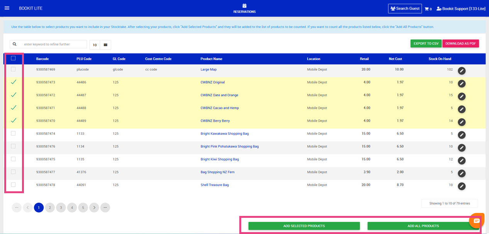The height and width of the screenshot is (234, 489).
Task: Check Shell Treasure Bag row
Action: pyautogui.click(x=13, y=185)
